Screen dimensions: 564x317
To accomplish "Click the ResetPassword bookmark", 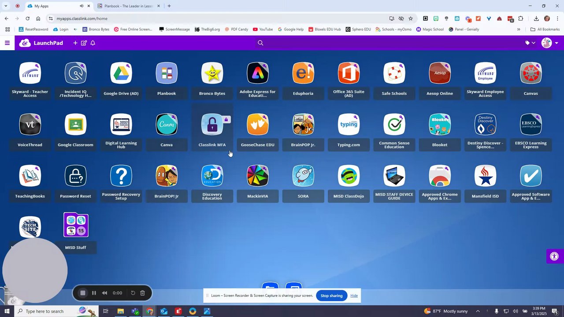I will click(33, 29).
